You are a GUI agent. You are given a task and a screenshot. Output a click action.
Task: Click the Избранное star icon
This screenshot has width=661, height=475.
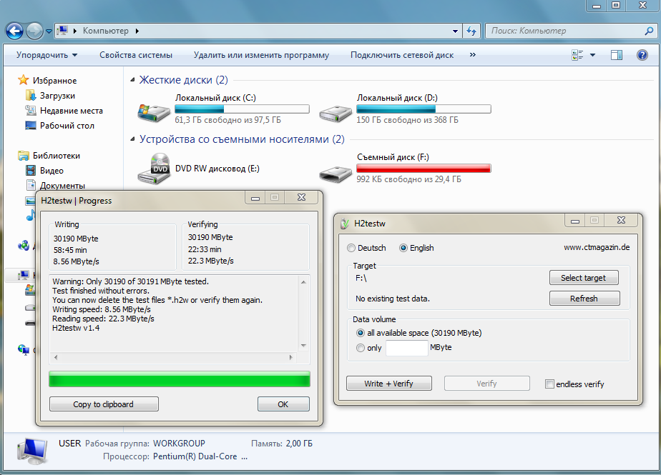tap(23, 80)
